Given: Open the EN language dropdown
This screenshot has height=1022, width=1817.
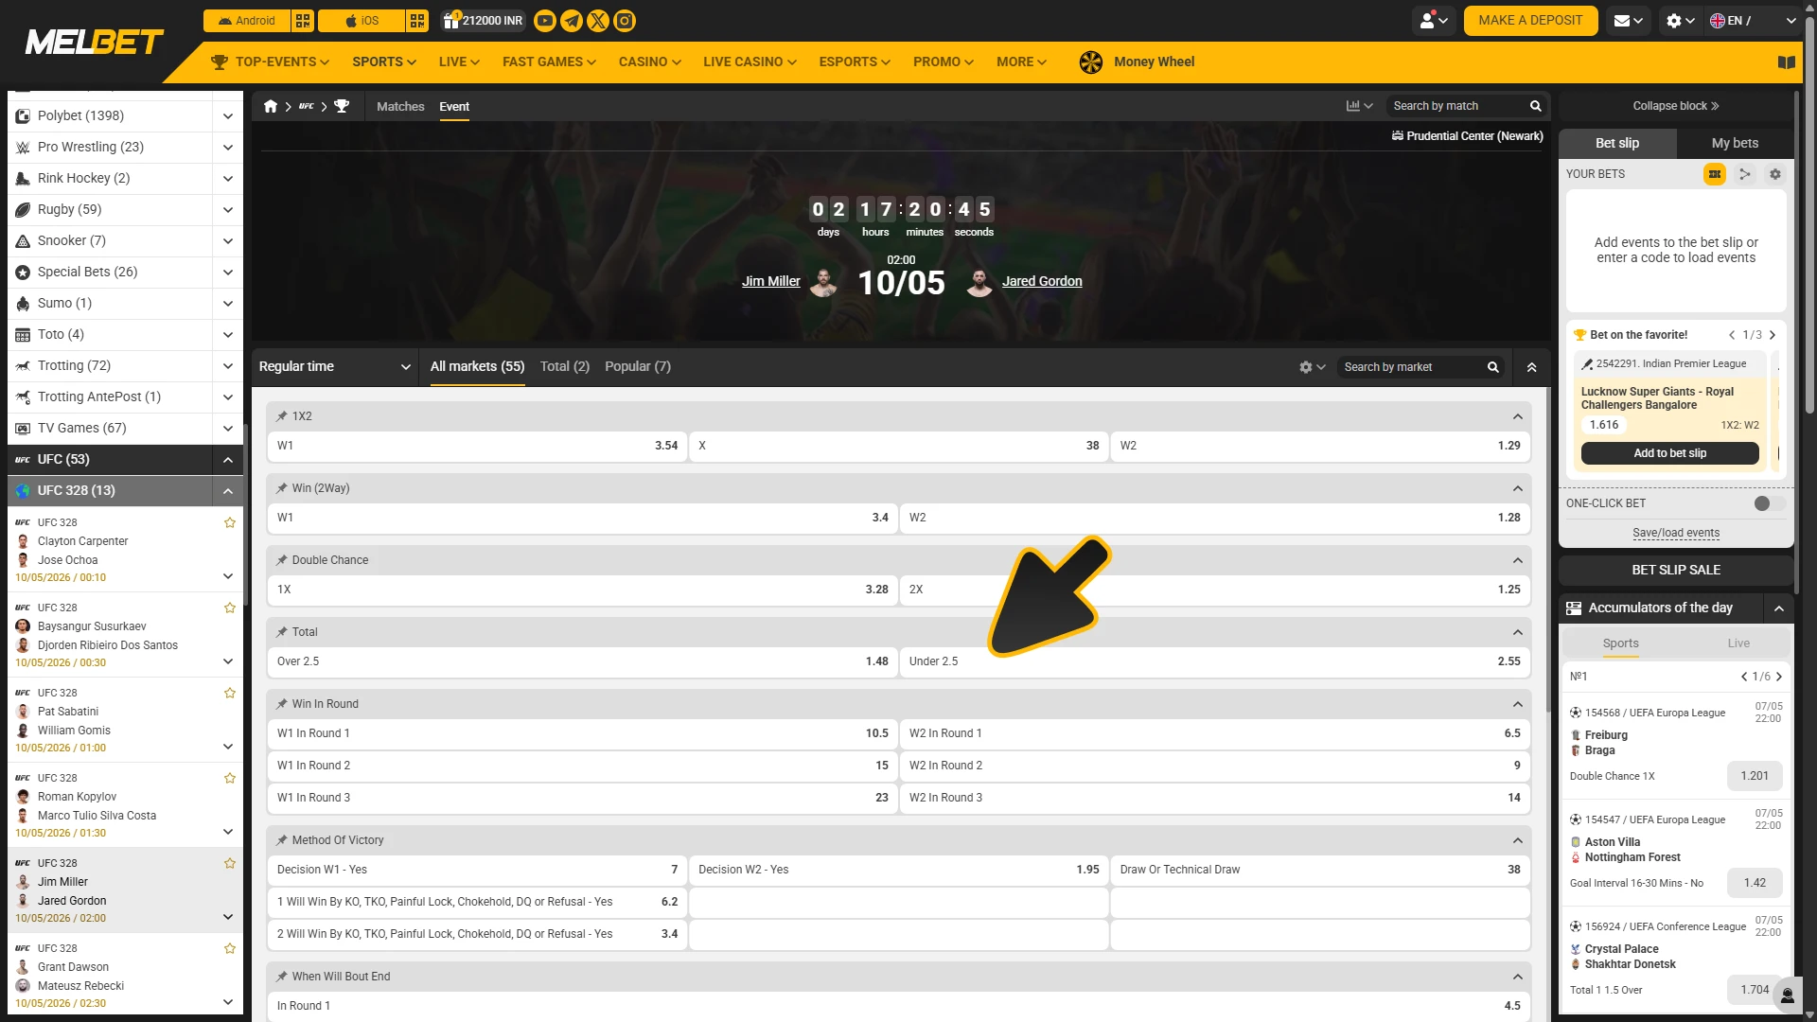Looking at the screenshot, I should pos(1753,21).
